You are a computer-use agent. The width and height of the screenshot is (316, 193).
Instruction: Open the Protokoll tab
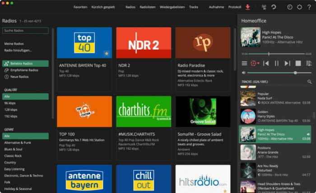pyautogui.click(x=235, y=7)
